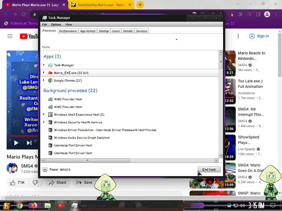282x211 pixels.
Task: Save the video to a playlist
Action: 84,183
